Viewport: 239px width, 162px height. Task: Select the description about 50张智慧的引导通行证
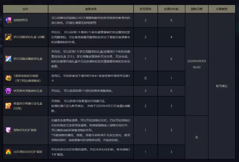coord(91,106)
